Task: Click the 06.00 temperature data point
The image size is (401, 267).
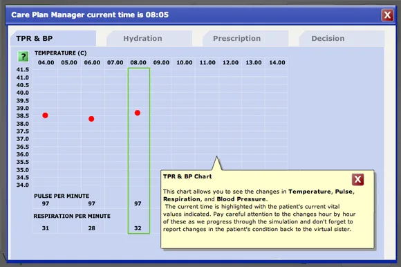Action: click(91, 119)
